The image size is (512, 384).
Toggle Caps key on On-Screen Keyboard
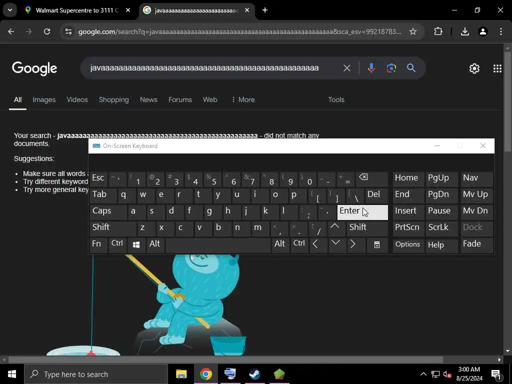108,212
